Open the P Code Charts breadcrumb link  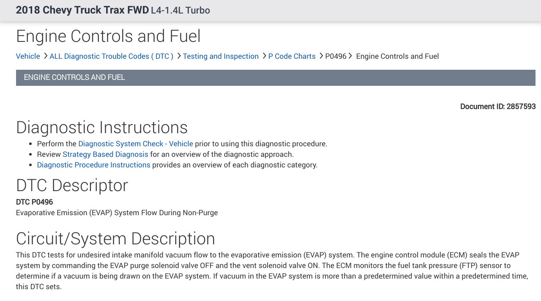click(292, 56)
